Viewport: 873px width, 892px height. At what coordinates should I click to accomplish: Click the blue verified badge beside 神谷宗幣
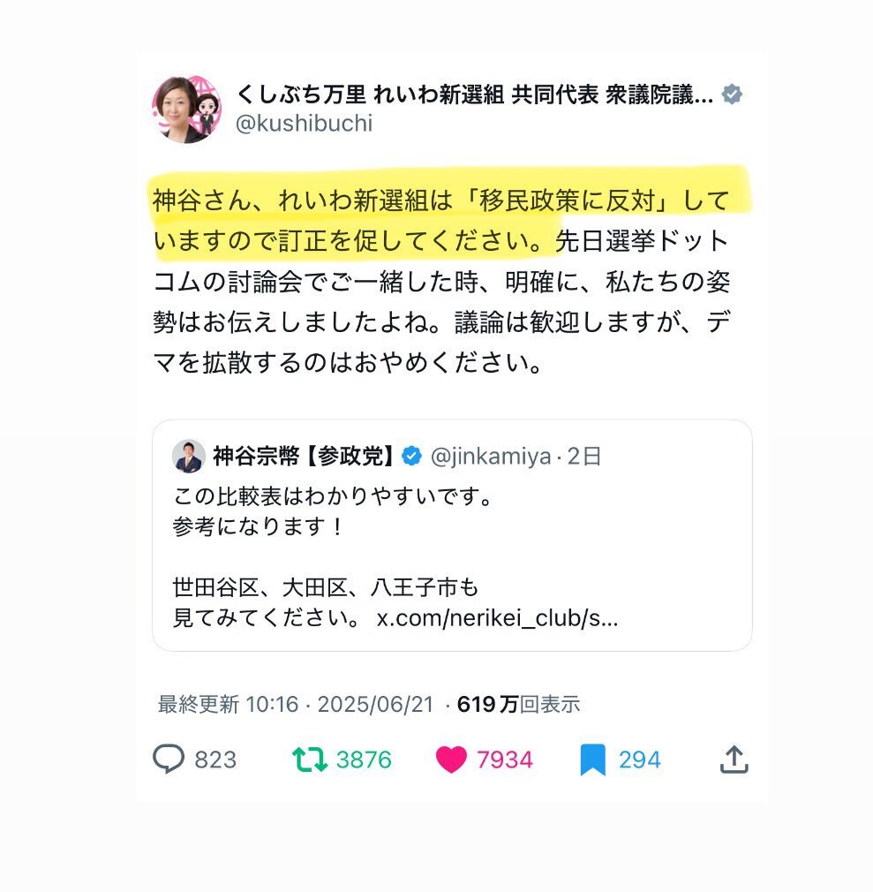point(411,456)
